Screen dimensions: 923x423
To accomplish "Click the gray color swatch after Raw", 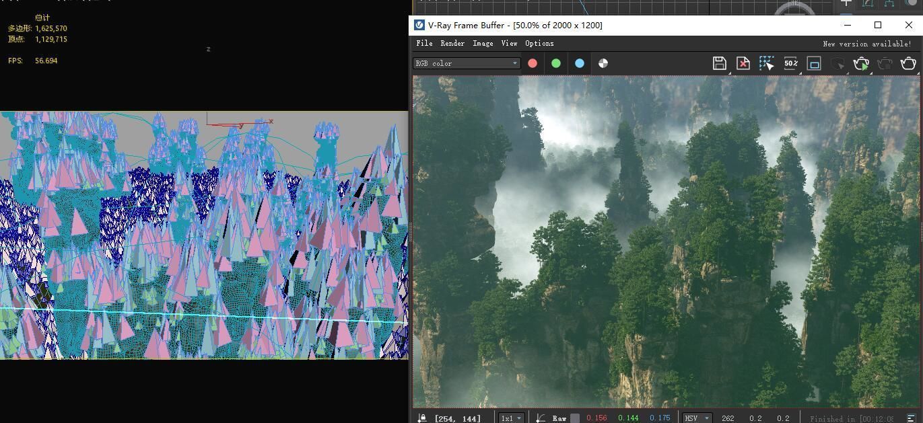I will pyautogui.click(x=575, y=418).
